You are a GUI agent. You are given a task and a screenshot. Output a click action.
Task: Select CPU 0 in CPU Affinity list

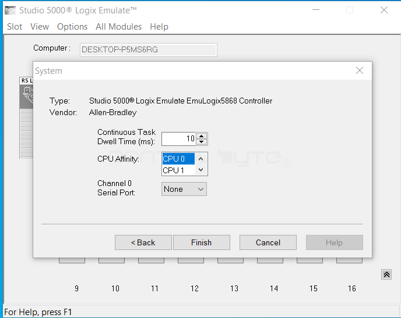178,159
